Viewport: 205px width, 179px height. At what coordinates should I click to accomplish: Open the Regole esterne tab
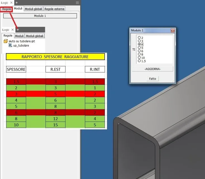tap(54, 9)
